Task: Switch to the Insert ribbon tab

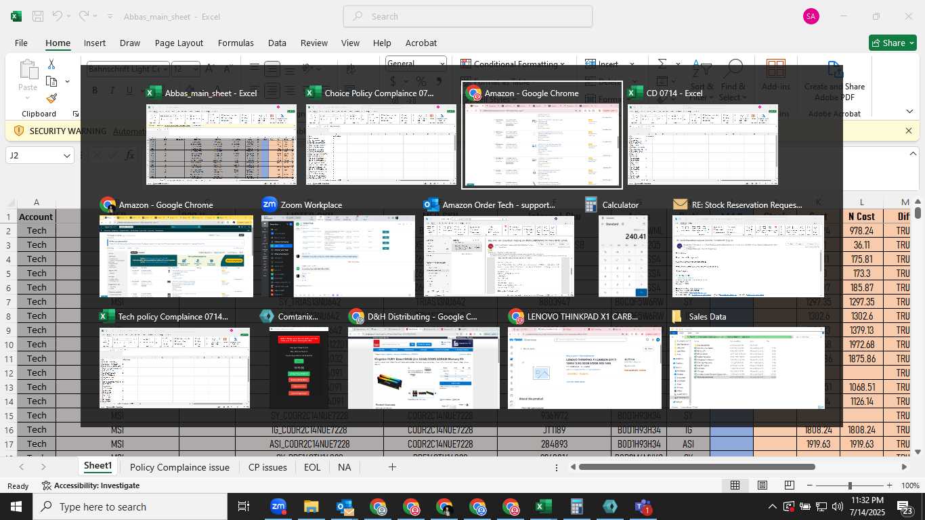Action: click(95, 43)
